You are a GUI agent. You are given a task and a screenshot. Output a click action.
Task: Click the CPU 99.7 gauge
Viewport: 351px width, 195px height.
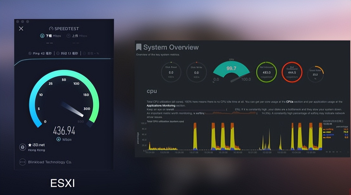point(232,71)
